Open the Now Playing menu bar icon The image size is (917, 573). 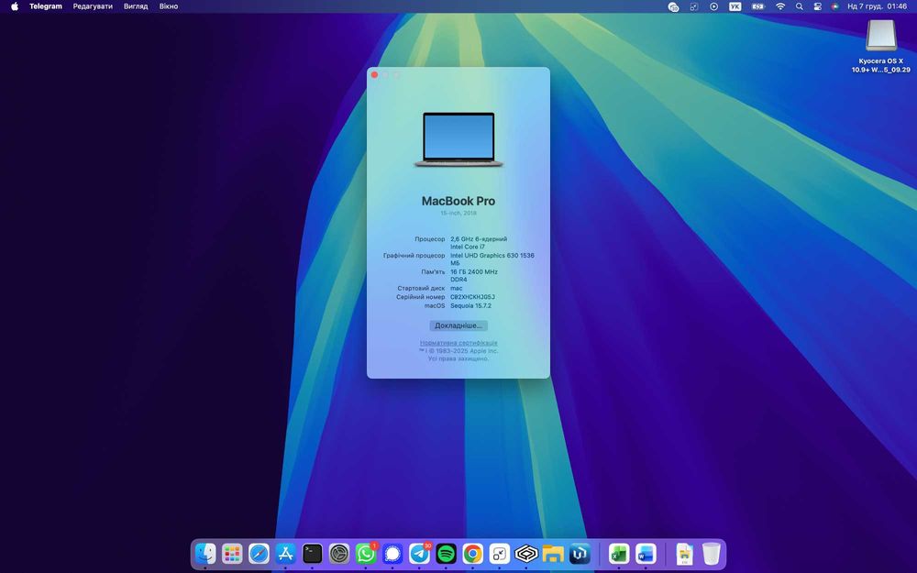coord(714,6)
